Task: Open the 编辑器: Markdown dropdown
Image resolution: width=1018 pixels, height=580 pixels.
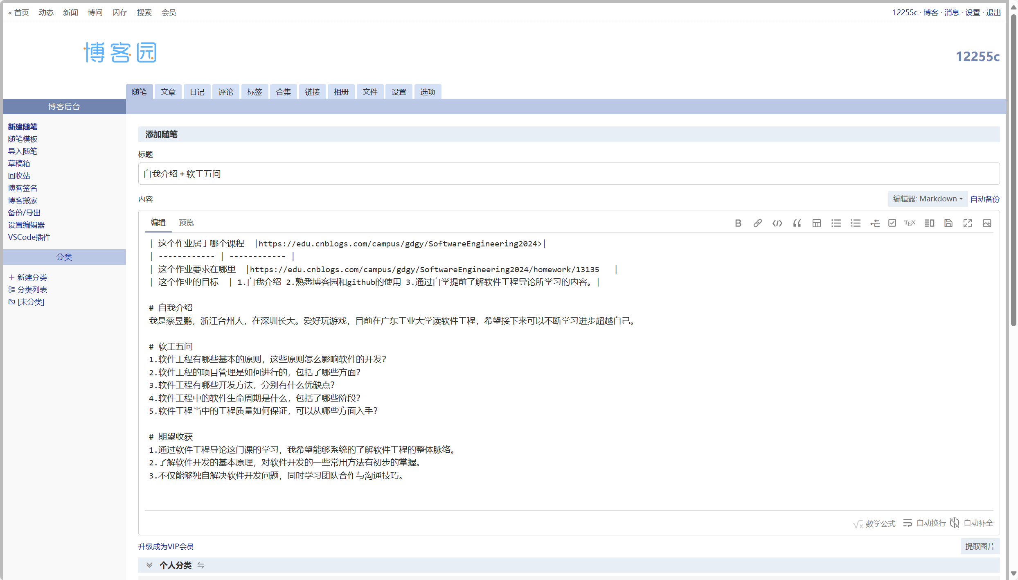Action: coord(927,199)
